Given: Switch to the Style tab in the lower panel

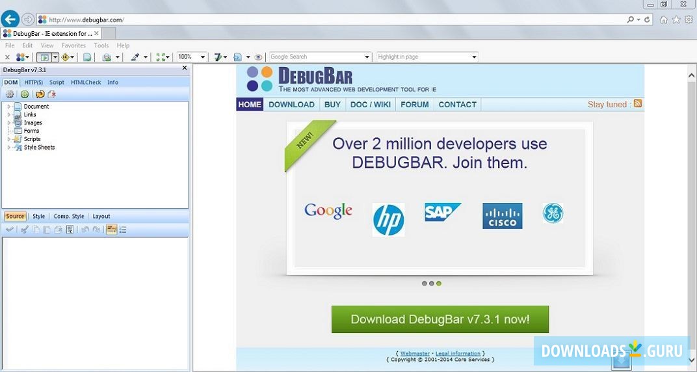Looking at the screenshot, I should (x=38, y=217).
